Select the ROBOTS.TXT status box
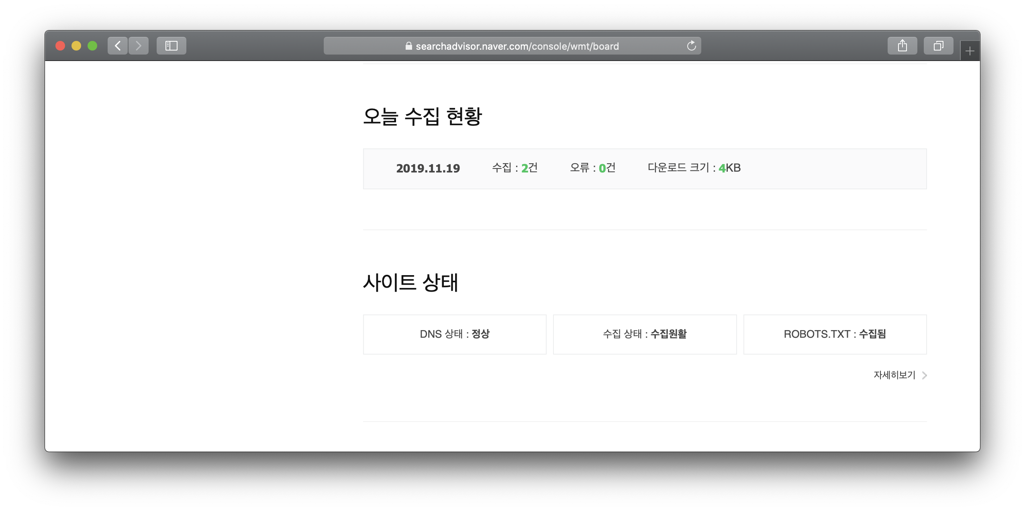 coord(835,334)
